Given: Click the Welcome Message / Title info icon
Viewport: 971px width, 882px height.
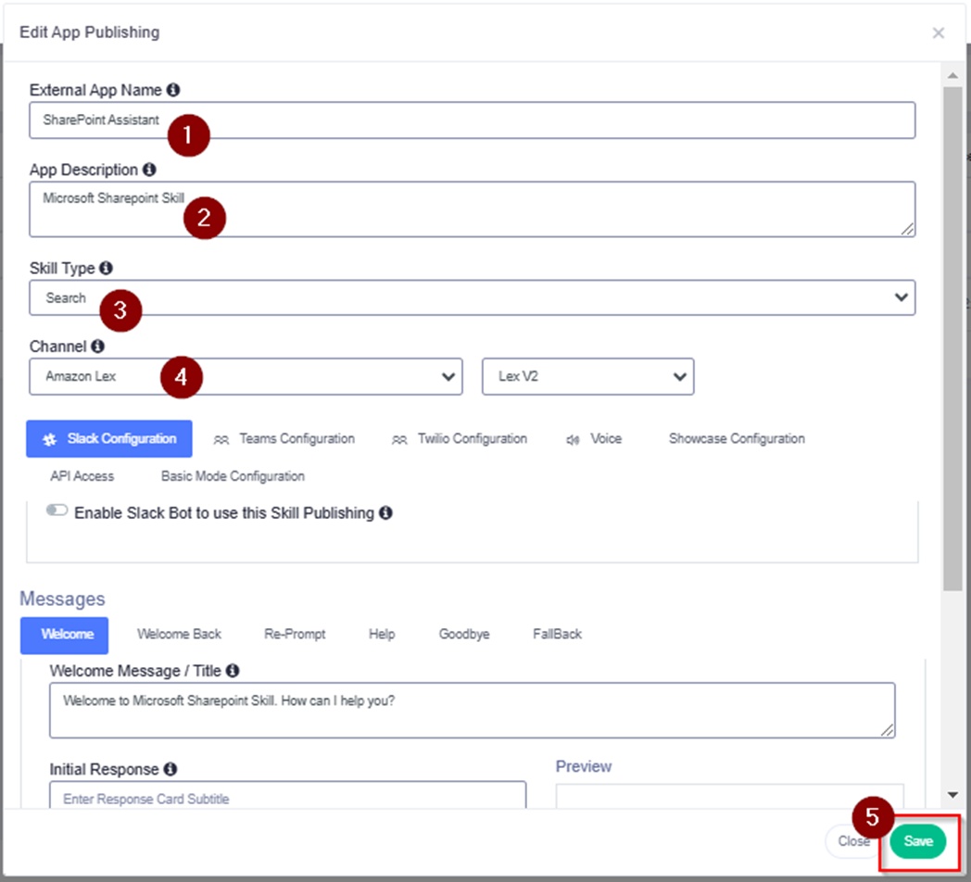Looking at the screenshot, I should (x=233, y=670).
